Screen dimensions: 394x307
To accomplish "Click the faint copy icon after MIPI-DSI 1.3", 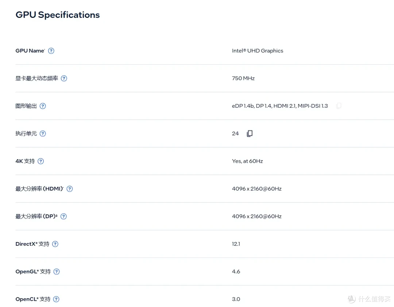I will 339,106.
